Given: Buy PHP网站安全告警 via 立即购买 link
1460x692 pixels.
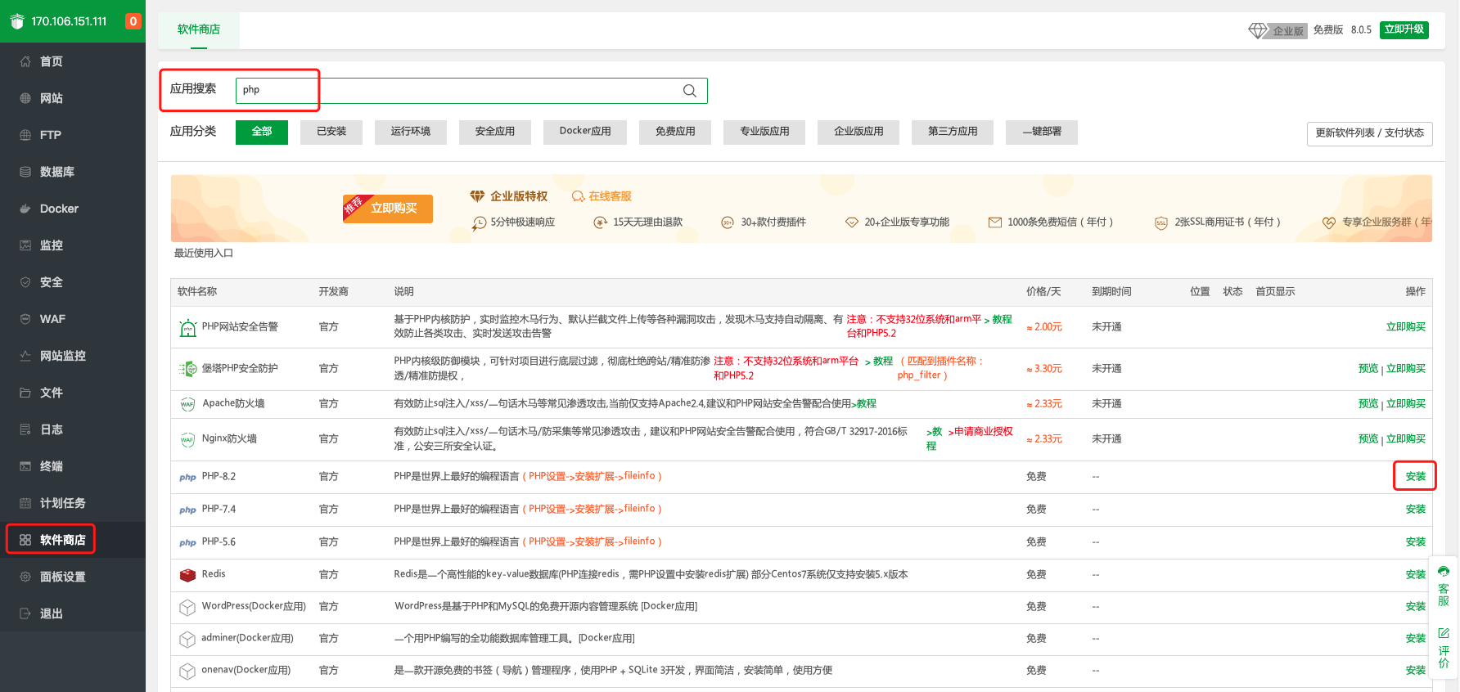Looking at the screenshot, I should click(x=1406, y=327).
